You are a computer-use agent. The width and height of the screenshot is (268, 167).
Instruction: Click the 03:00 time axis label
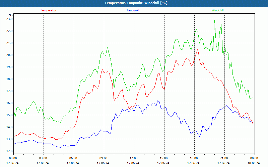43,158
